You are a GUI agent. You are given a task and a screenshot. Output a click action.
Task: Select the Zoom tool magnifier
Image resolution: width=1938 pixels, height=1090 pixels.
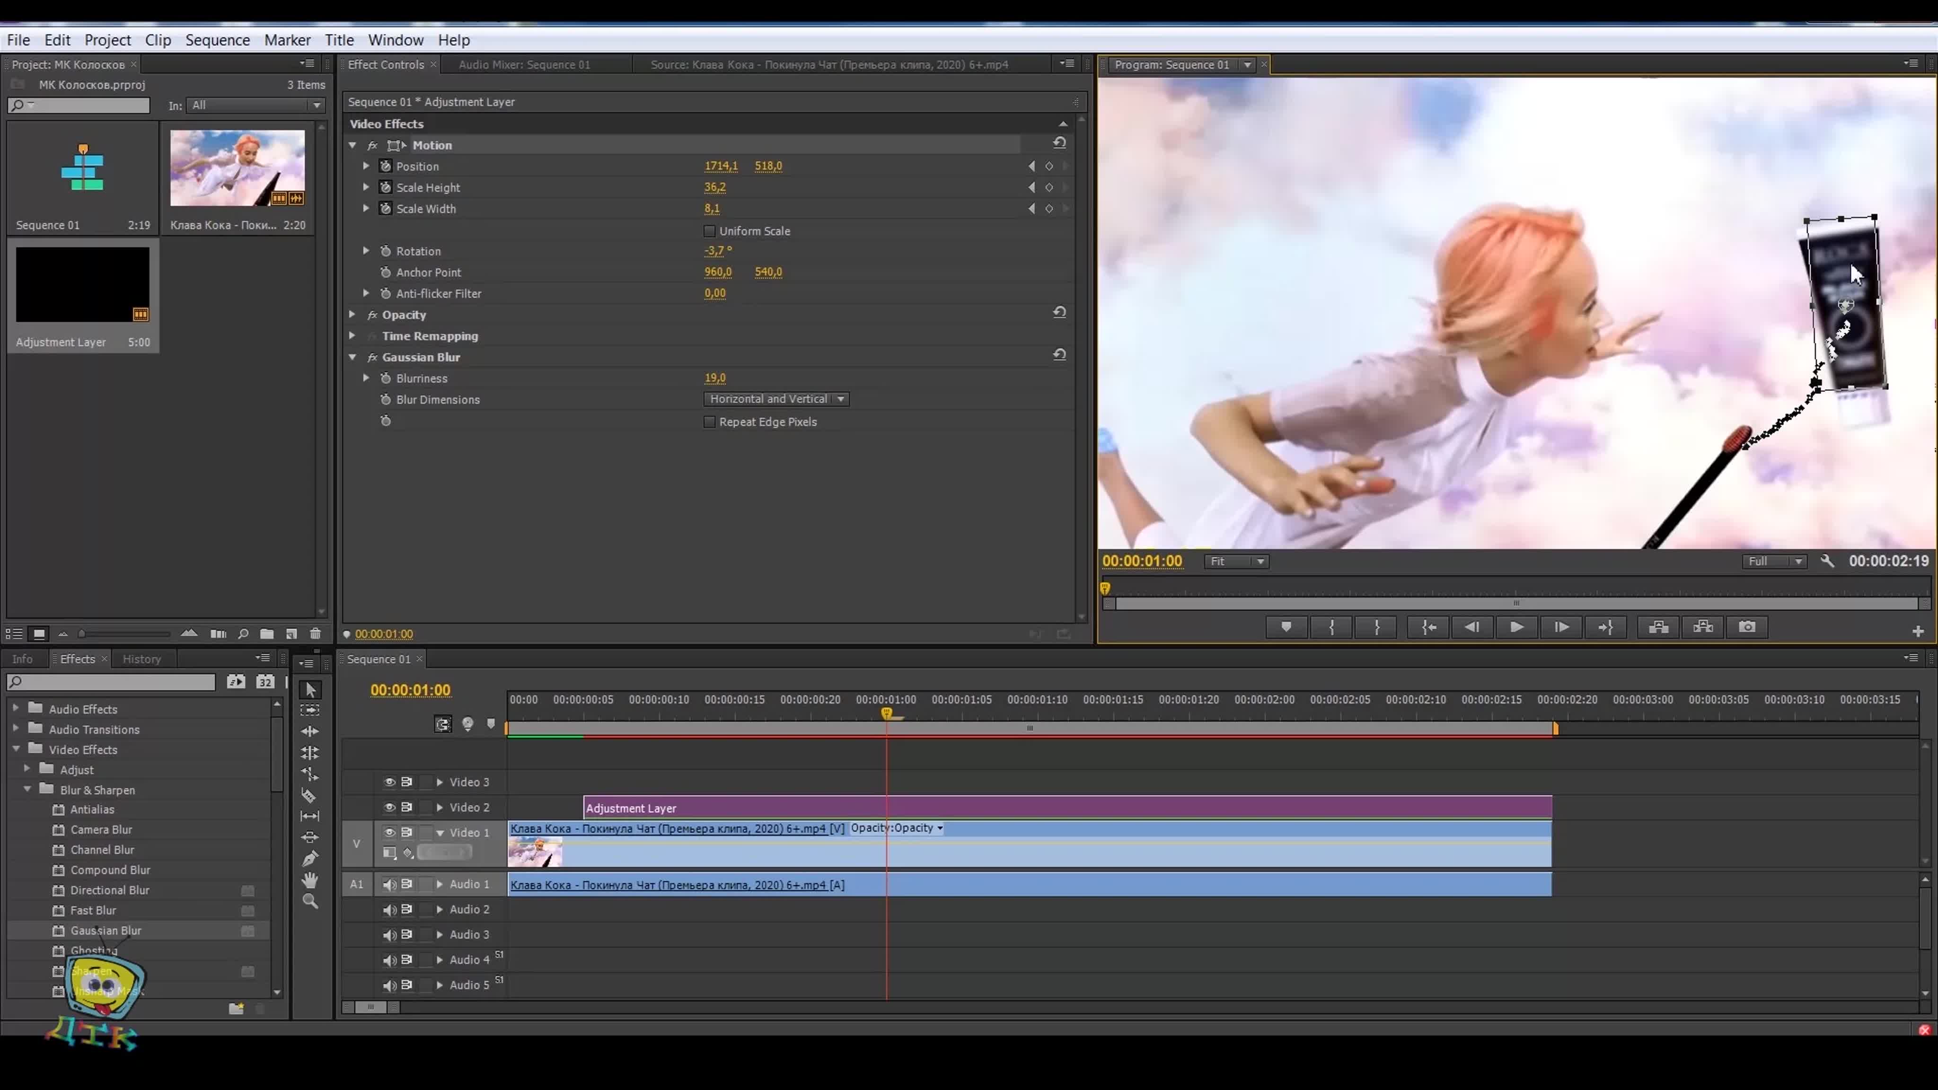pyautogui.click(x=310, y=901)
